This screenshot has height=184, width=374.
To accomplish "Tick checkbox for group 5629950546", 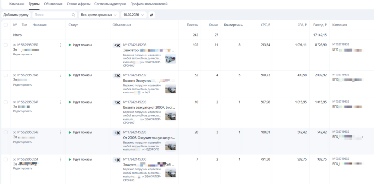I will (x=6, y=75).
